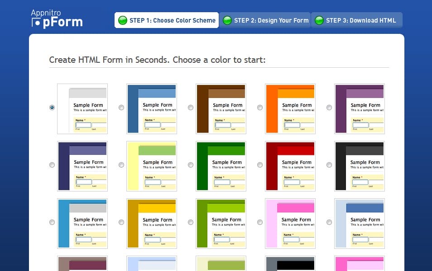
Task: Select the red color scheme radio button
Action: coord(259,164)
